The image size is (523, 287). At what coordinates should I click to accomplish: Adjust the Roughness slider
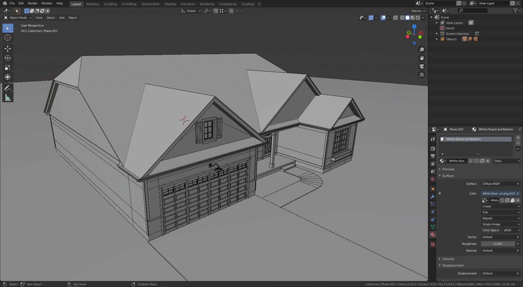[x=498, y=244]
